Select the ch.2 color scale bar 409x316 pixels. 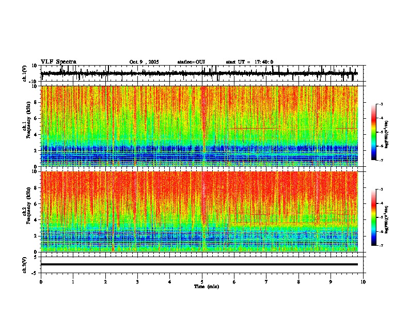373,217
